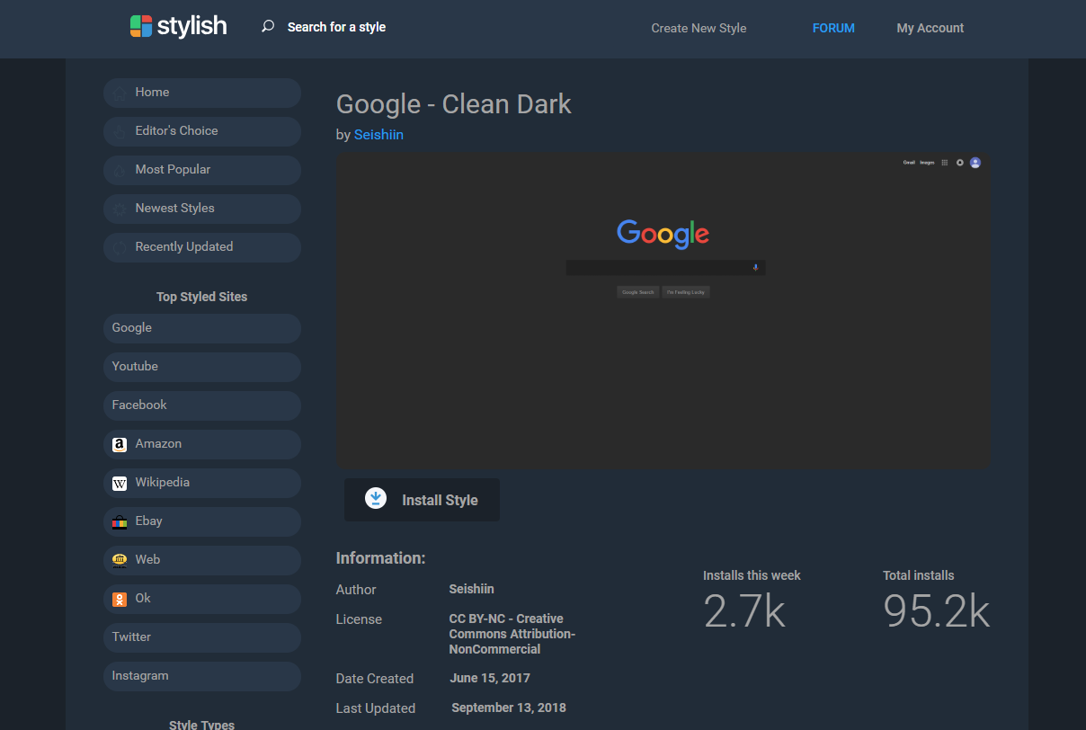Image resolution: width=1086 pixels, height=730 pixels.
Task: Open the Google dark theme preview image
Action: [x=663, y=311]
